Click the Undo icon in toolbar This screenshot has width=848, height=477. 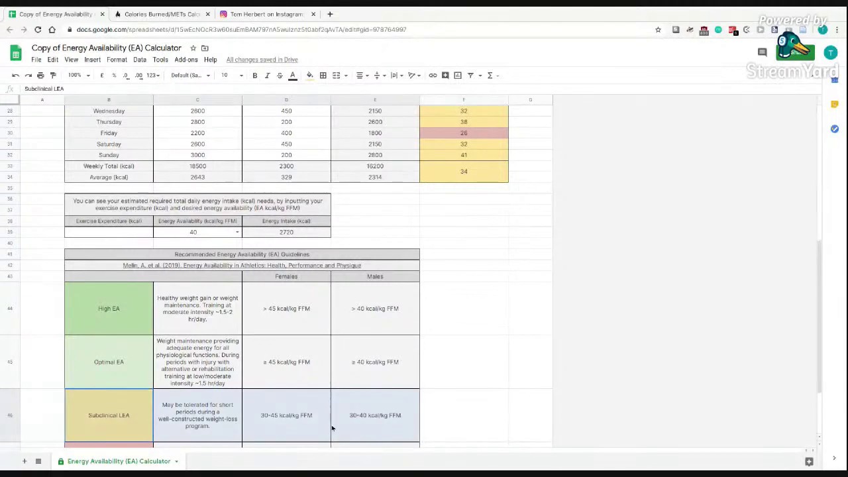click(x=16, y=76)
